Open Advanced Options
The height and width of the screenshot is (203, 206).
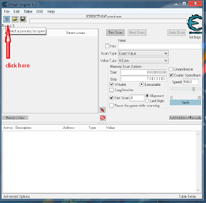pos(16,197)
